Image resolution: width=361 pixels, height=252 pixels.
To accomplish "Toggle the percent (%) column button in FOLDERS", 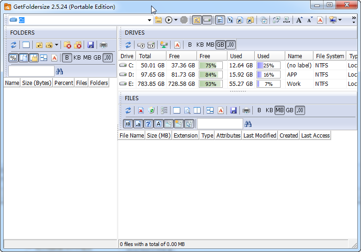I will pos(13,58).
